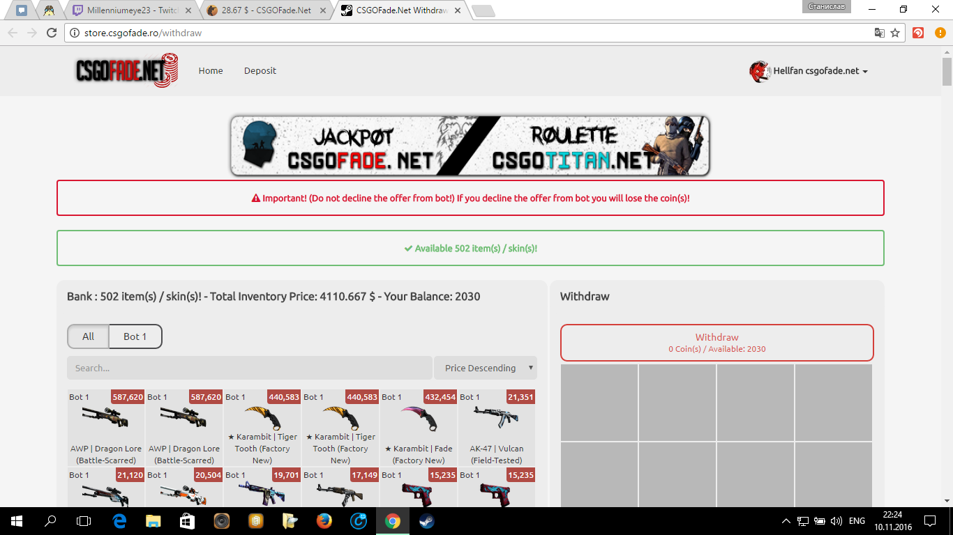Click the volume icon in system tray

click(836, 520)
